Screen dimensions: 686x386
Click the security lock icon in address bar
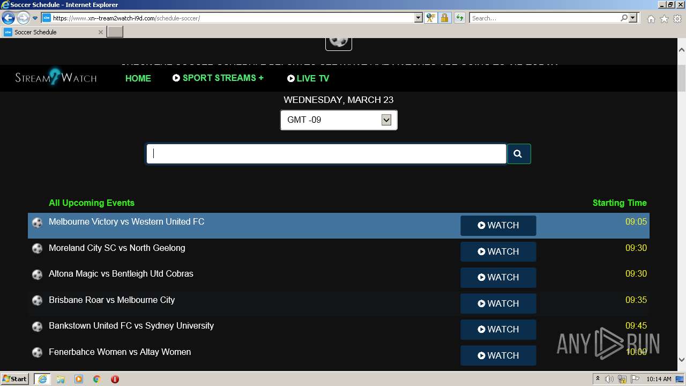[444, 18]
